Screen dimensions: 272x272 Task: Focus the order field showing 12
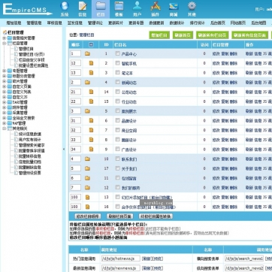(76, 63)
